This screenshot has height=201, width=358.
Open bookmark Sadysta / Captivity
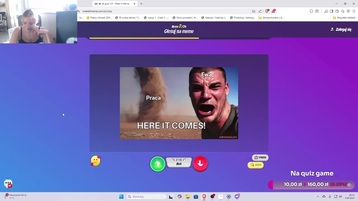[x=214, y=18]
